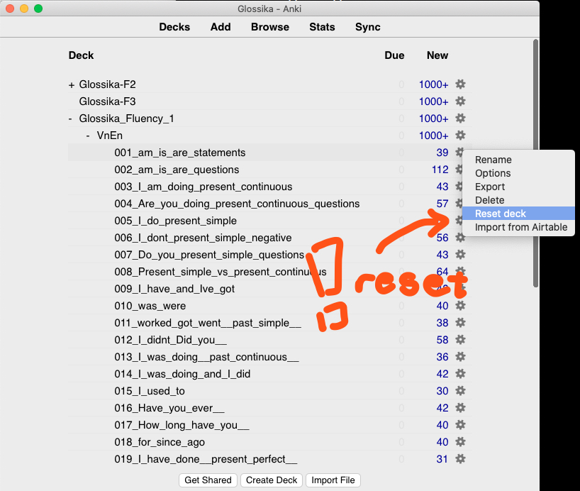Click new count 112 for 002_am_is_are_questions

440,170
